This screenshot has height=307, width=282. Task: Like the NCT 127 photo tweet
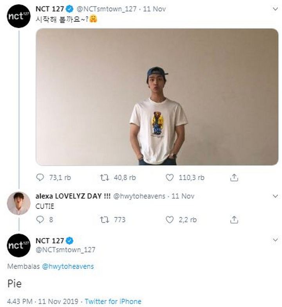pos(169,177)
